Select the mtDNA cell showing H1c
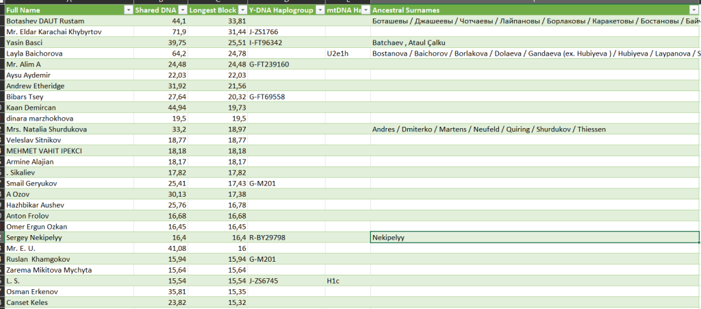The width and height of the screenshot is (701, 309). (347, 281)
